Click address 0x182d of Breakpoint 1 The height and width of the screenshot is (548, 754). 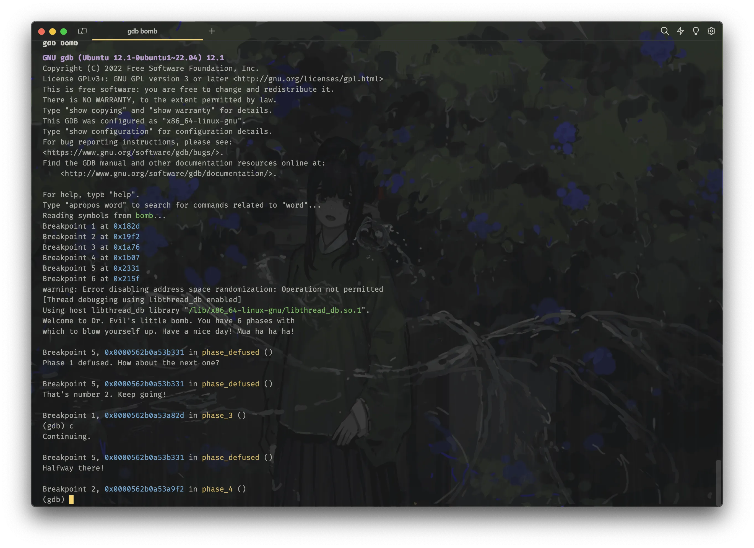click(127, 226)
